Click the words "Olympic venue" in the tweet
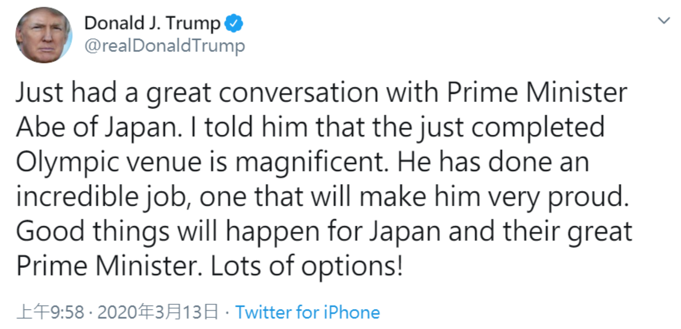 [110, 163]
